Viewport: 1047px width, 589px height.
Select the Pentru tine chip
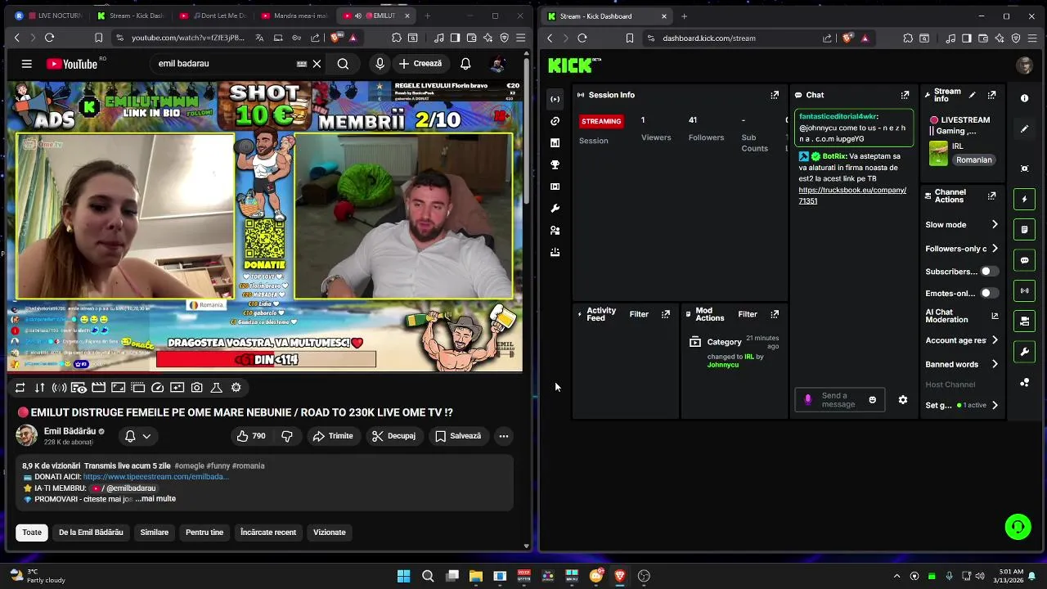[204, 533]
